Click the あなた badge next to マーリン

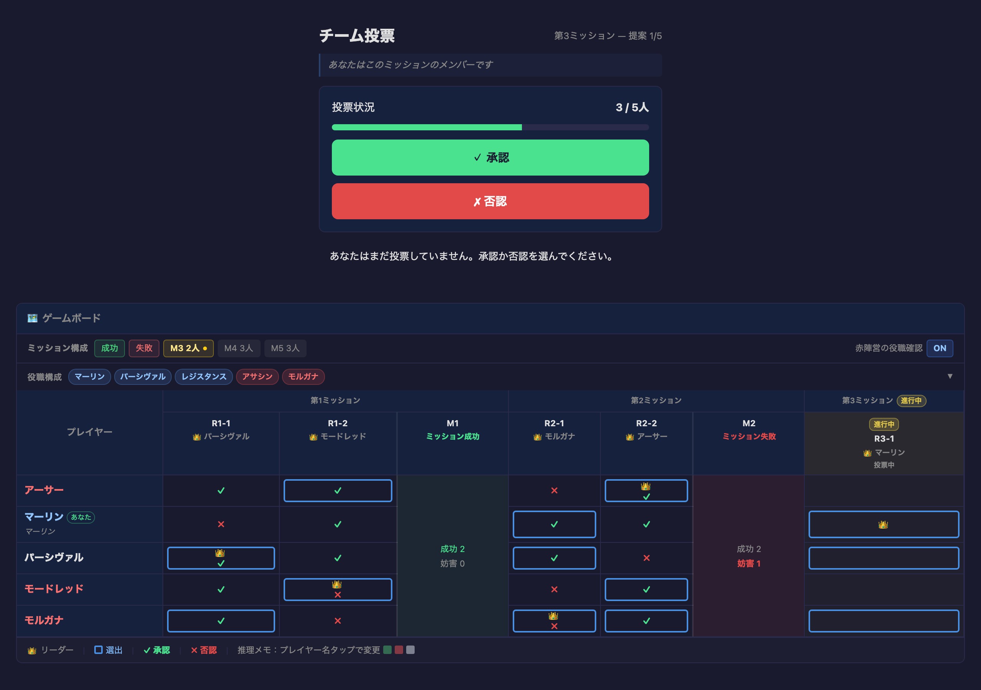[x=81, y=517]
